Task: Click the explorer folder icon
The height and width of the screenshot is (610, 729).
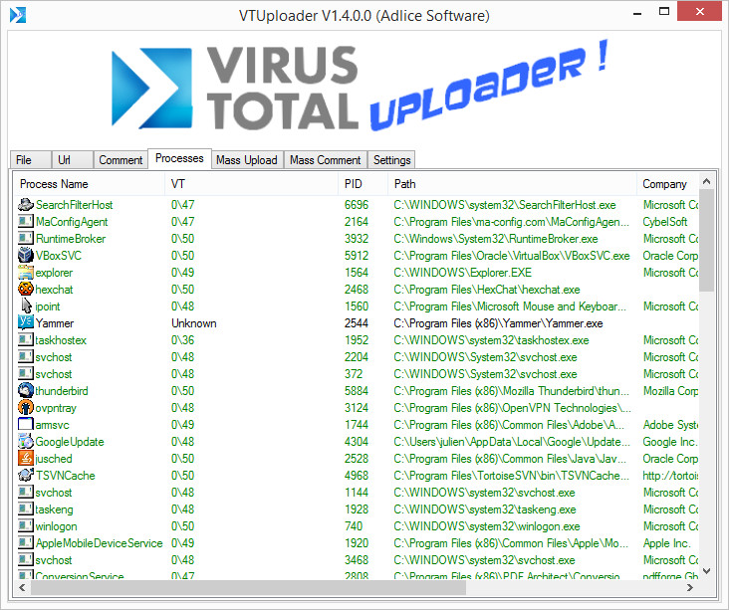Action: (x=26, y=273)
